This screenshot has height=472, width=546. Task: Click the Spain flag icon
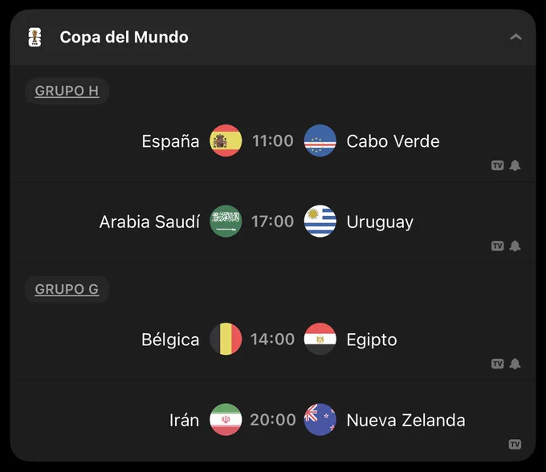pyautogui.click(x=226, y=140)
